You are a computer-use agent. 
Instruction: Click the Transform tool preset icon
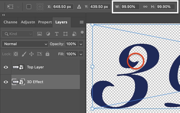10,7
